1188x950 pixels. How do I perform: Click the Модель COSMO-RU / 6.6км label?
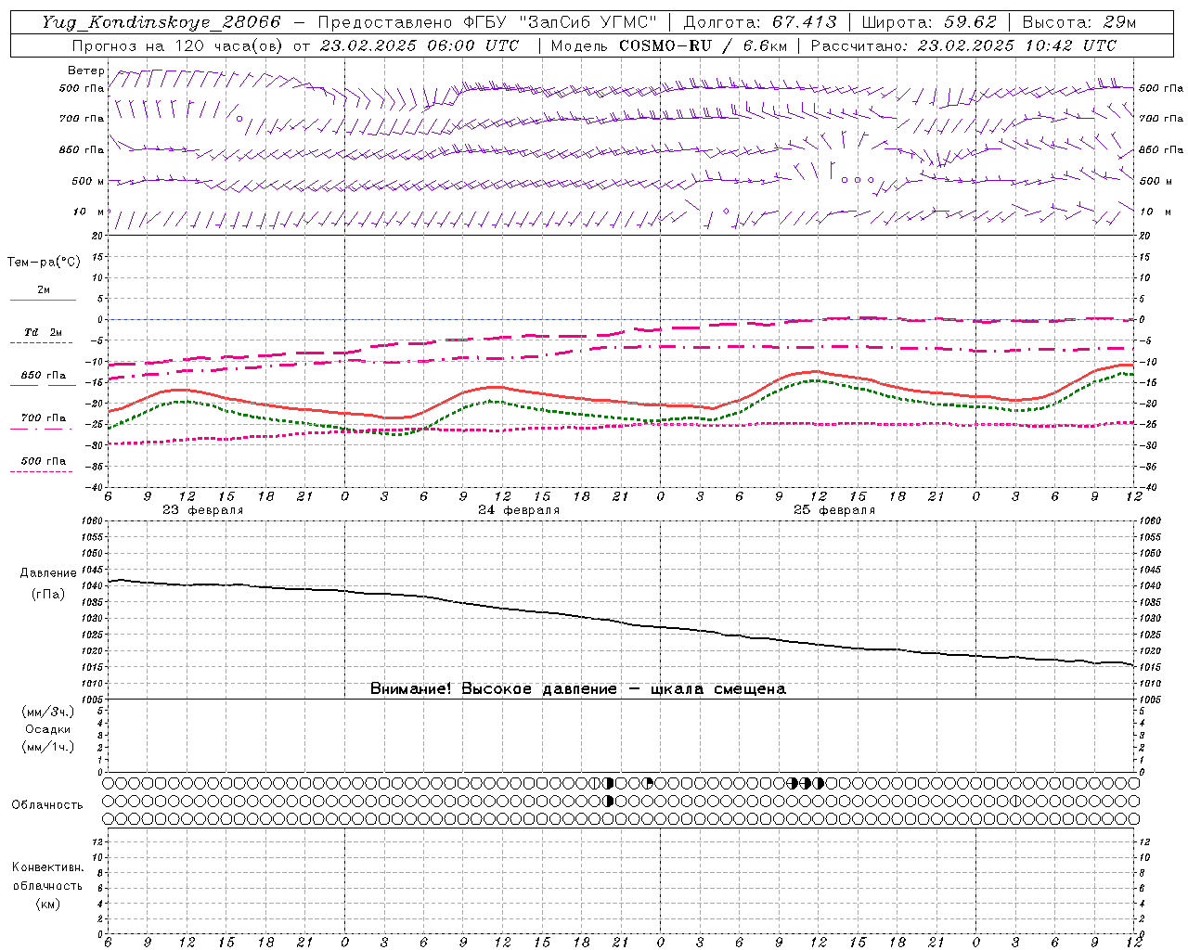coord(668,45)
